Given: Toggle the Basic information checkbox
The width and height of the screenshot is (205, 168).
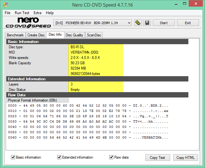Looking at the screenshot, I should pyautogui.click(x=13, y=157).
